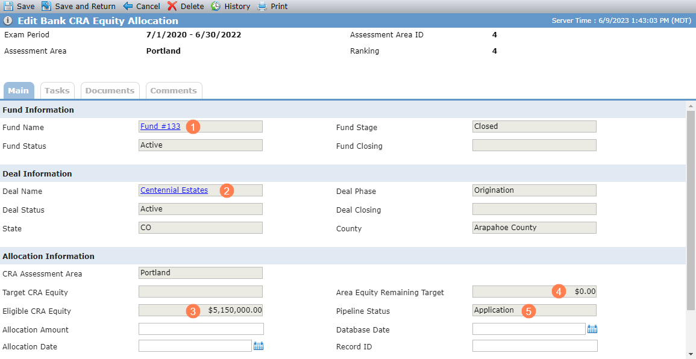Click the info icon beside page title
696x359 pixels.
(x=8, y=21)
